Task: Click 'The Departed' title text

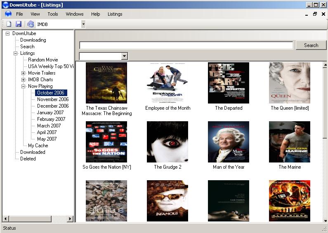Action: coord(229,108)
